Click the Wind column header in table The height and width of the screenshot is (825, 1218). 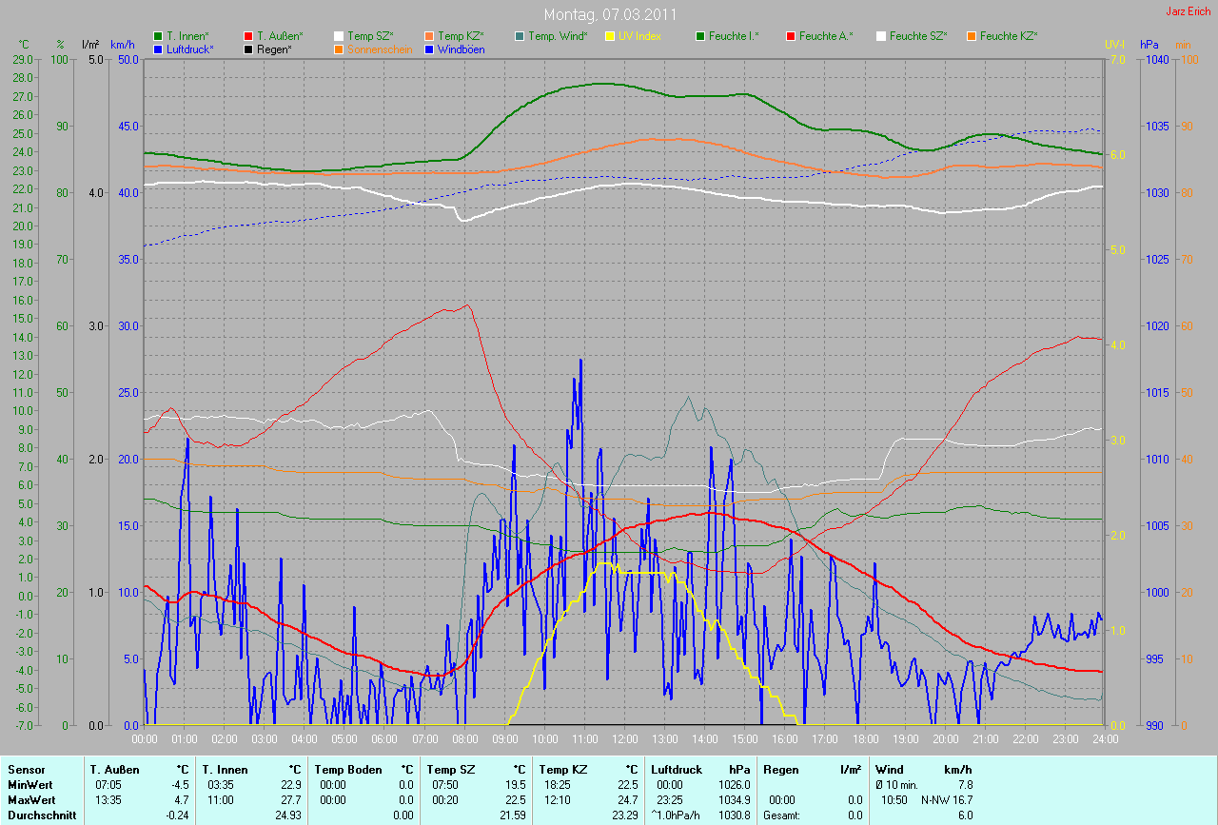click(x=889, y=769)
